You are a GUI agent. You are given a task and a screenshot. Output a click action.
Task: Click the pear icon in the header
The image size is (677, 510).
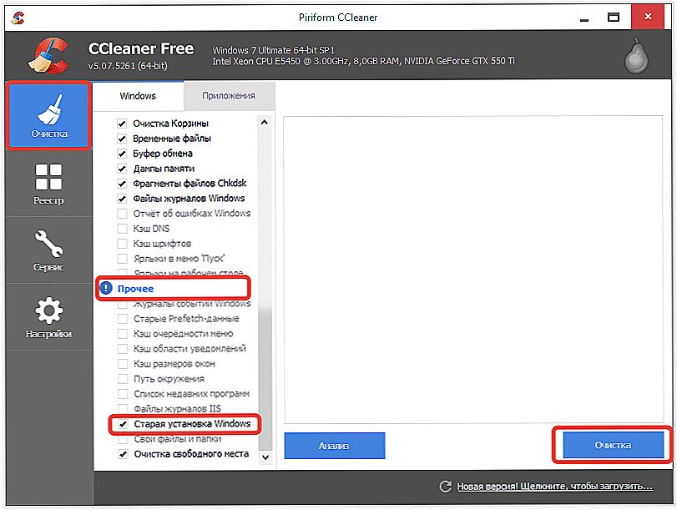pos(638,57)
